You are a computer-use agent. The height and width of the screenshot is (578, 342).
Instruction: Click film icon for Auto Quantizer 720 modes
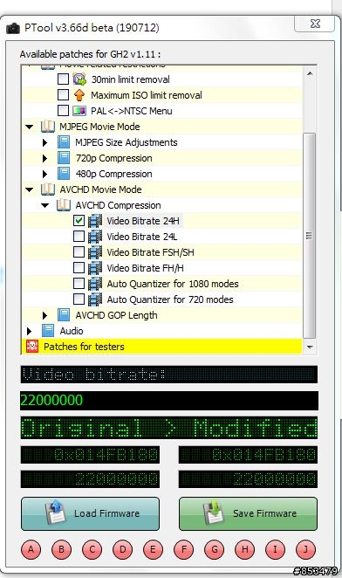[95, 299]
